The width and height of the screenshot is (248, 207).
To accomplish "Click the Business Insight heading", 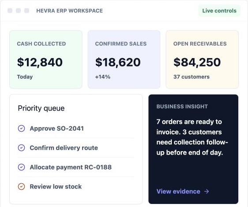I will click(x=182, y=107).
